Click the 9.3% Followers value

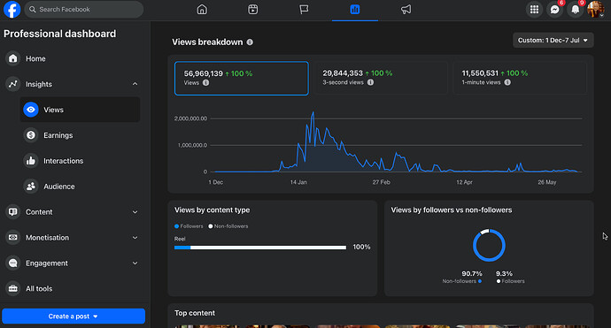click(504, 273)
